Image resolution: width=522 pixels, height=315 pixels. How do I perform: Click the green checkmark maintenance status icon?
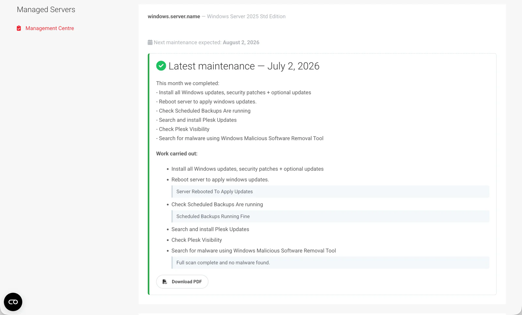pos(161,66)
